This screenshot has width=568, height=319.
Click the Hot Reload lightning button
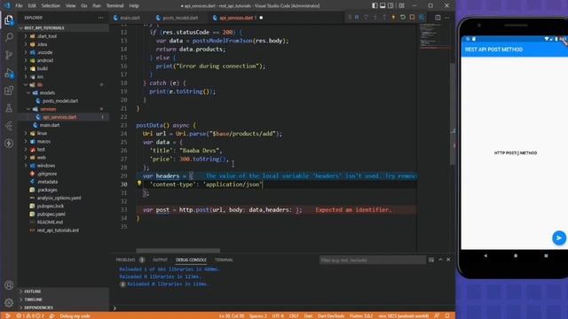click(393, 18)
